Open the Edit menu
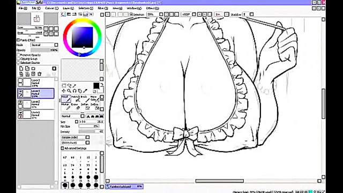This screenshot has height=193, width=343. coord(36,8)
